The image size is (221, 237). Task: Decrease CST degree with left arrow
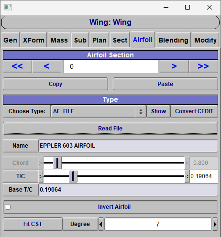tap(101, 224)
